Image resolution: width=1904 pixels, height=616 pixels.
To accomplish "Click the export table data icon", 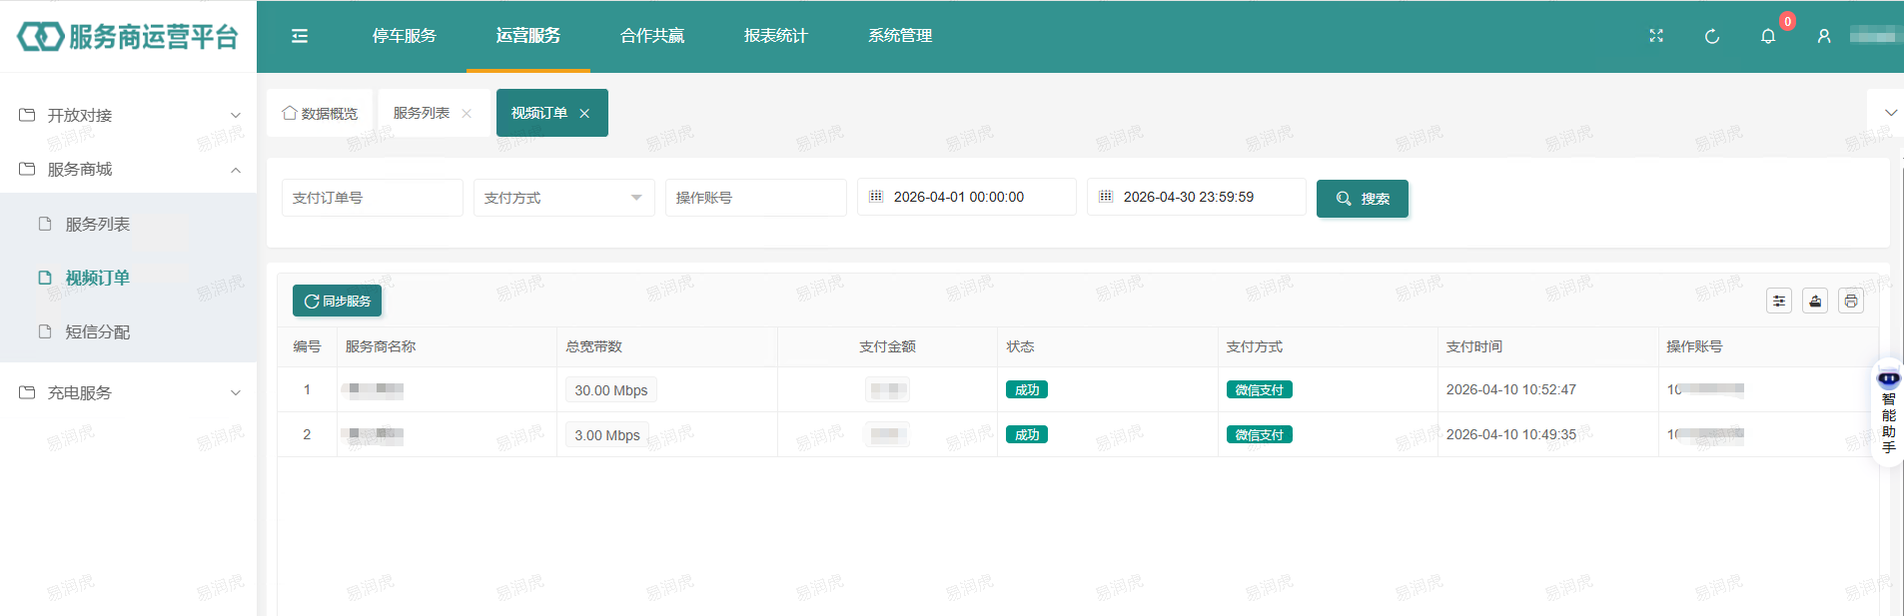I will pos(1814,301).
